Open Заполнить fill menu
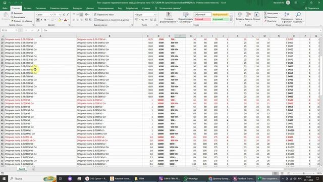The image size is (323, 182). pos(272,17)
